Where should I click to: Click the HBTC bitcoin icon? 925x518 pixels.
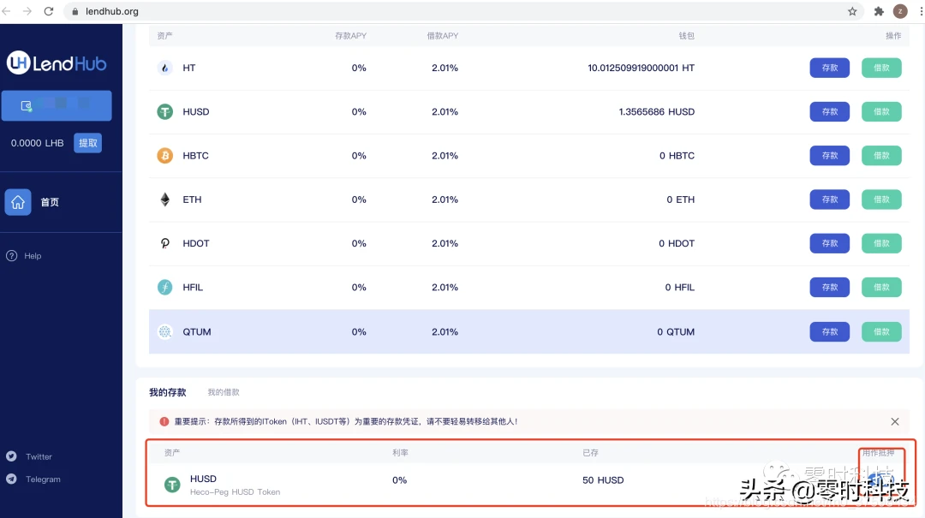click(x=165, y=156)
